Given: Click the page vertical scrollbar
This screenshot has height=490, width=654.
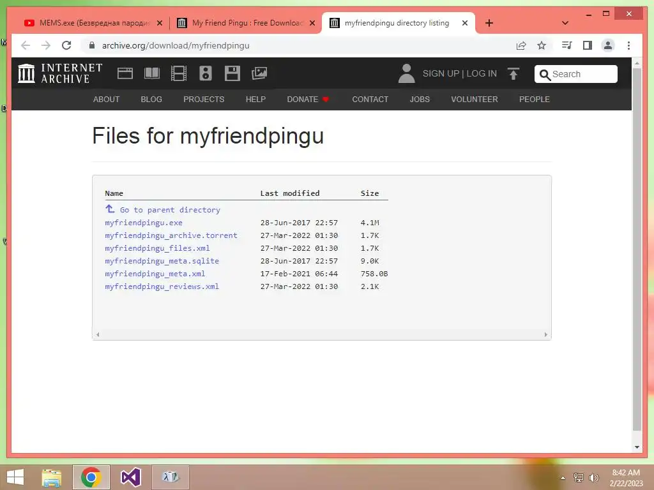Looking at the screenshot, I should [637, 249].
